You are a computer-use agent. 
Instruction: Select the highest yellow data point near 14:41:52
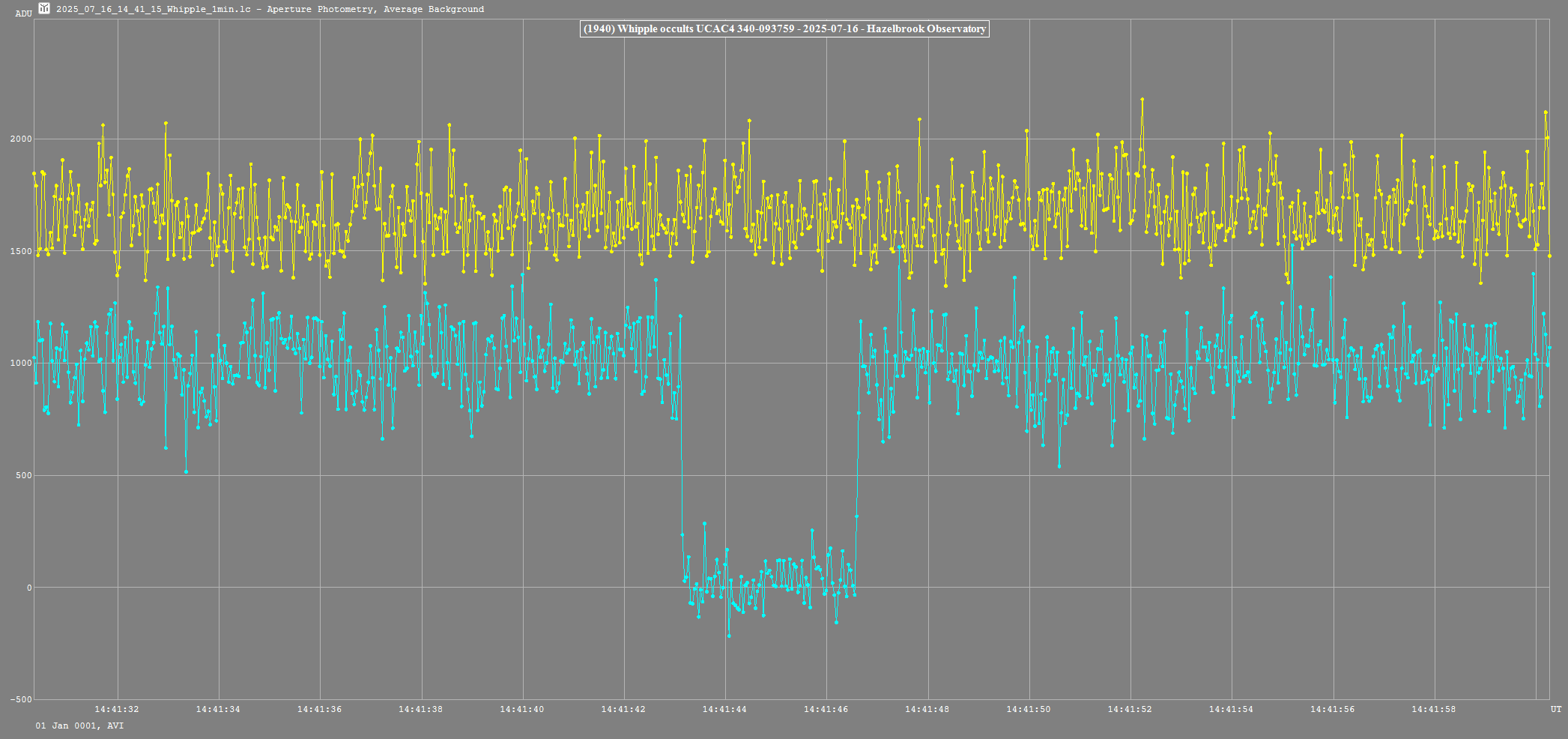click(1142, 99)
